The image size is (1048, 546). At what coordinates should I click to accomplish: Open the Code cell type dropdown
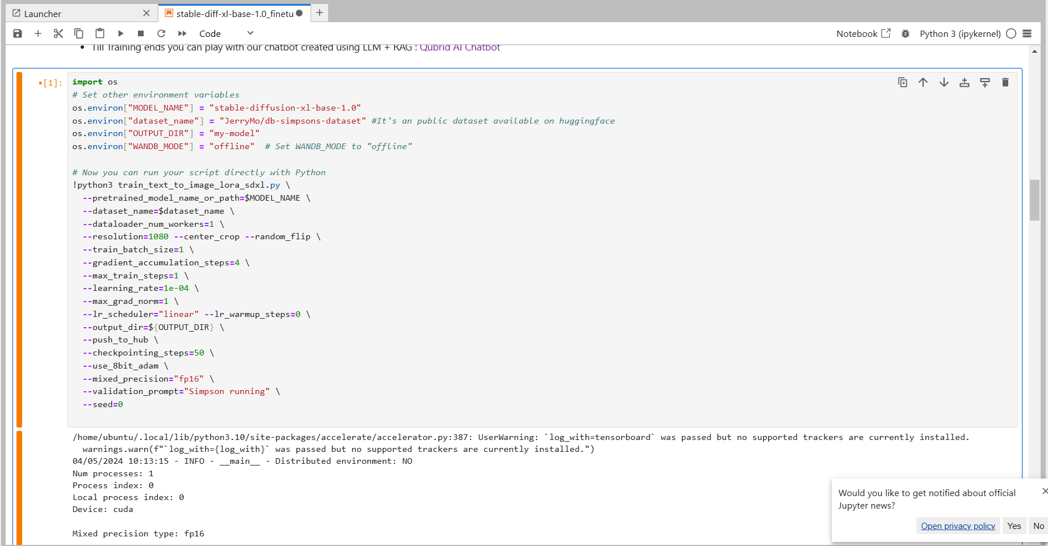(226, 33)
